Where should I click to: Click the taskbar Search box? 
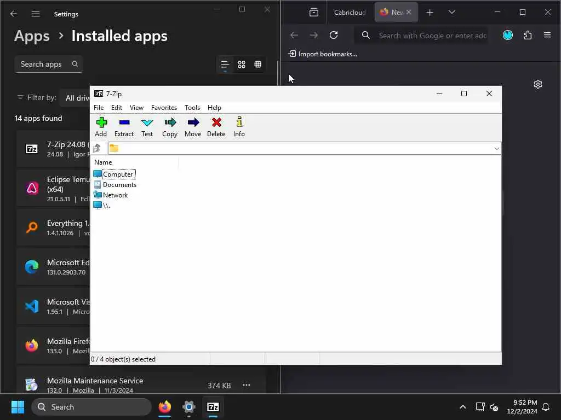click(x=91, y=407)
